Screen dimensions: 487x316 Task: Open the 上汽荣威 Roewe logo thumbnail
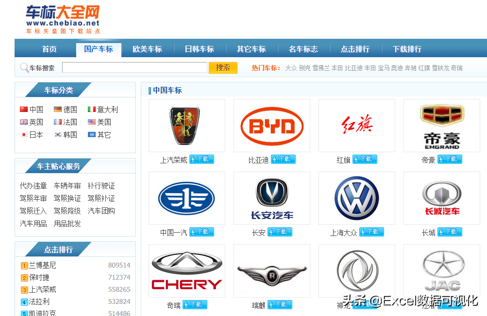coord(187,126)
